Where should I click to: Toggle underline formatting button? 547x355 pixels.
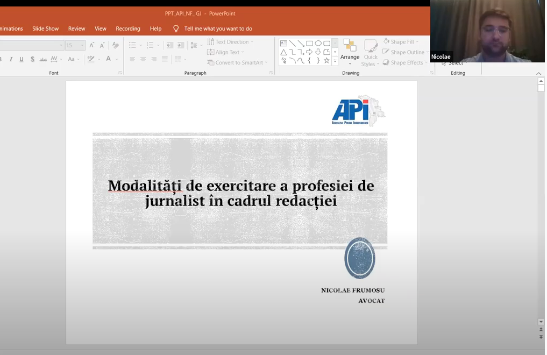[22, 59]
